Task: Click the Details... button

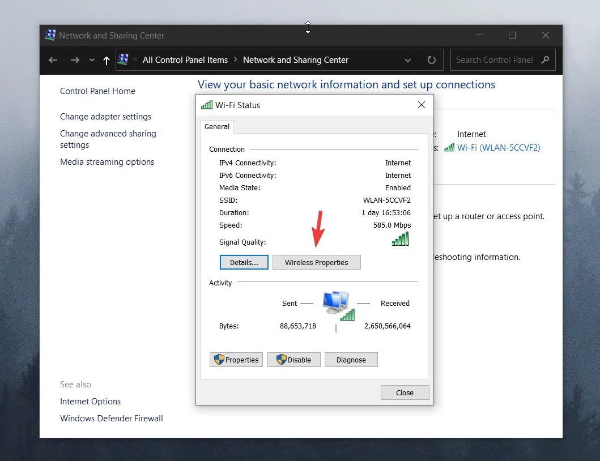Action: [x=244, y=262]
